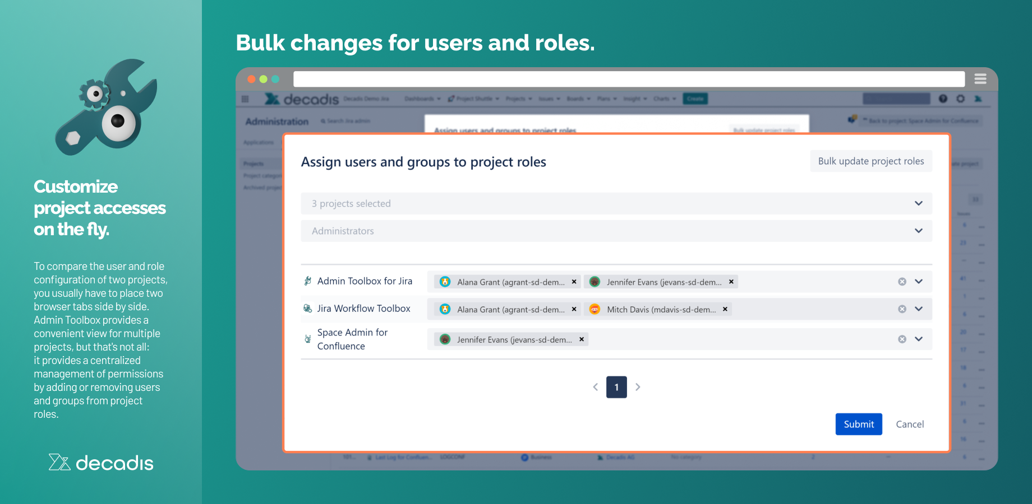The height and width of the screenshot is (504, 1032).
Task: Clear all users in Space Admin for Confluence row
Action: coord(902,339)
